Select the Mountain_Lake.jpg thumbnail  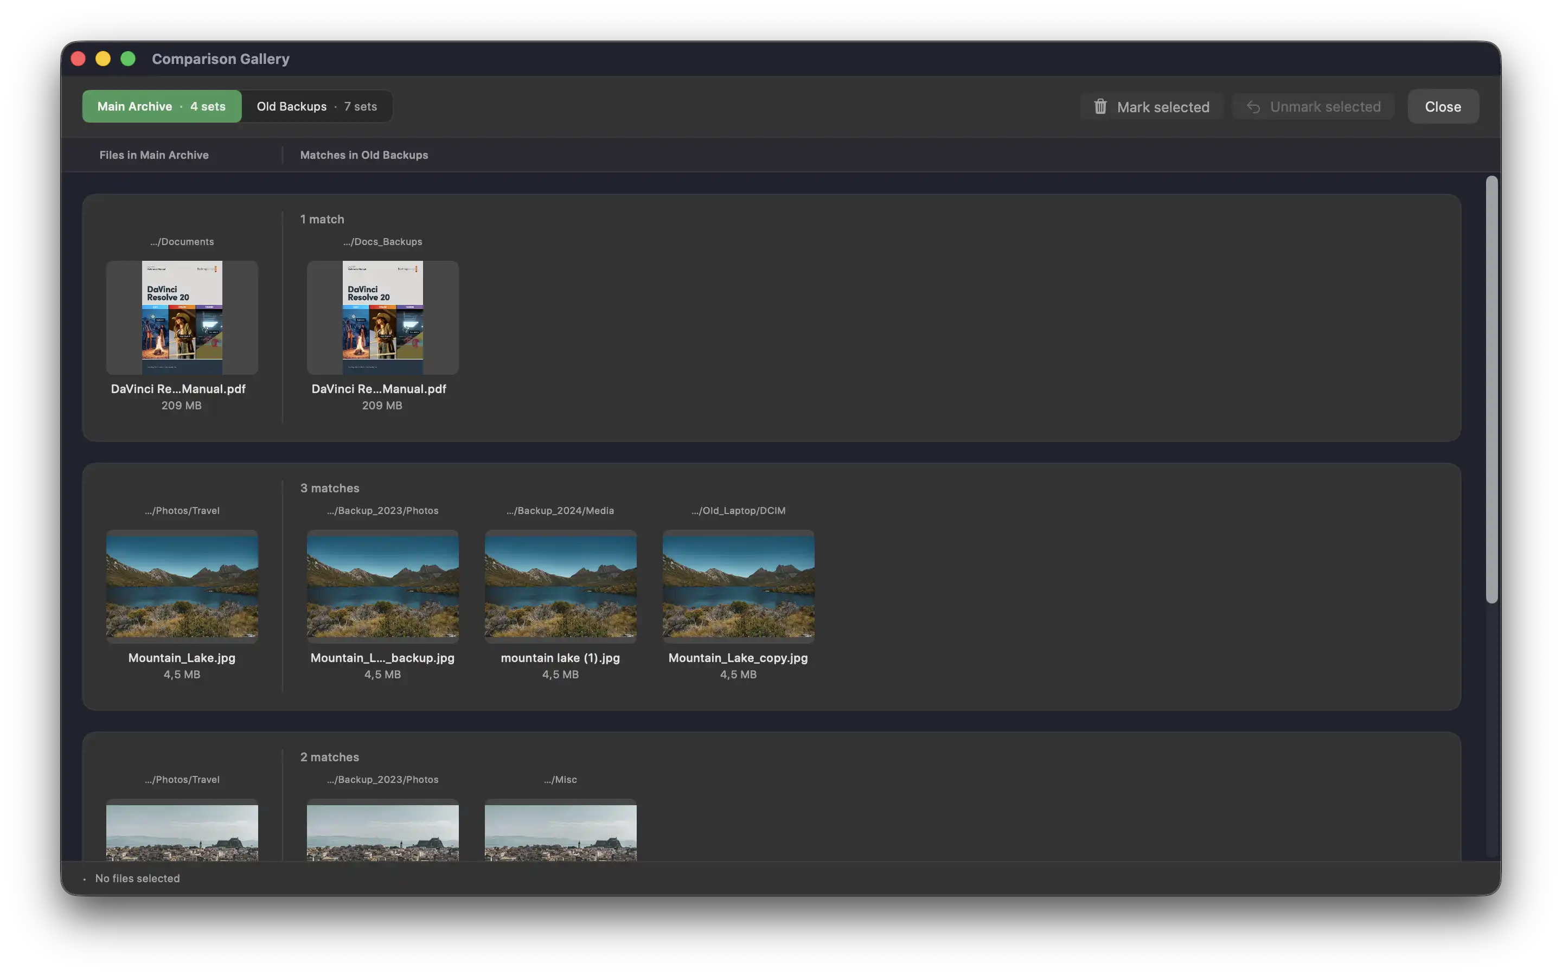[181, 586]
